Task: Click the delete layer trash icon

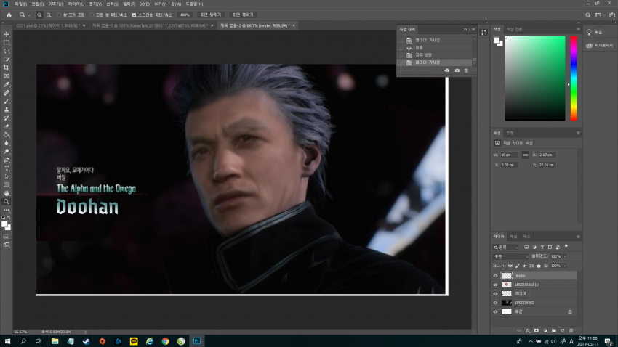Action: pos(571,330)
